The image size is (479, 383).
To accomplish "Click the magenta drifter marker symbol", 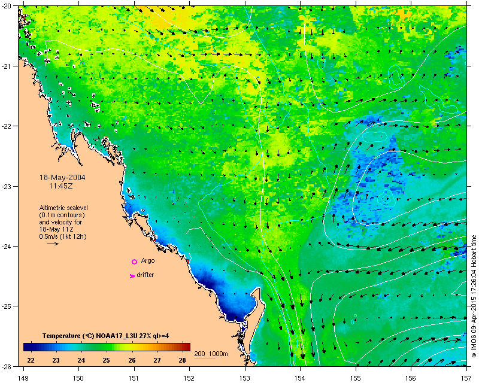I will click(132, 276).
